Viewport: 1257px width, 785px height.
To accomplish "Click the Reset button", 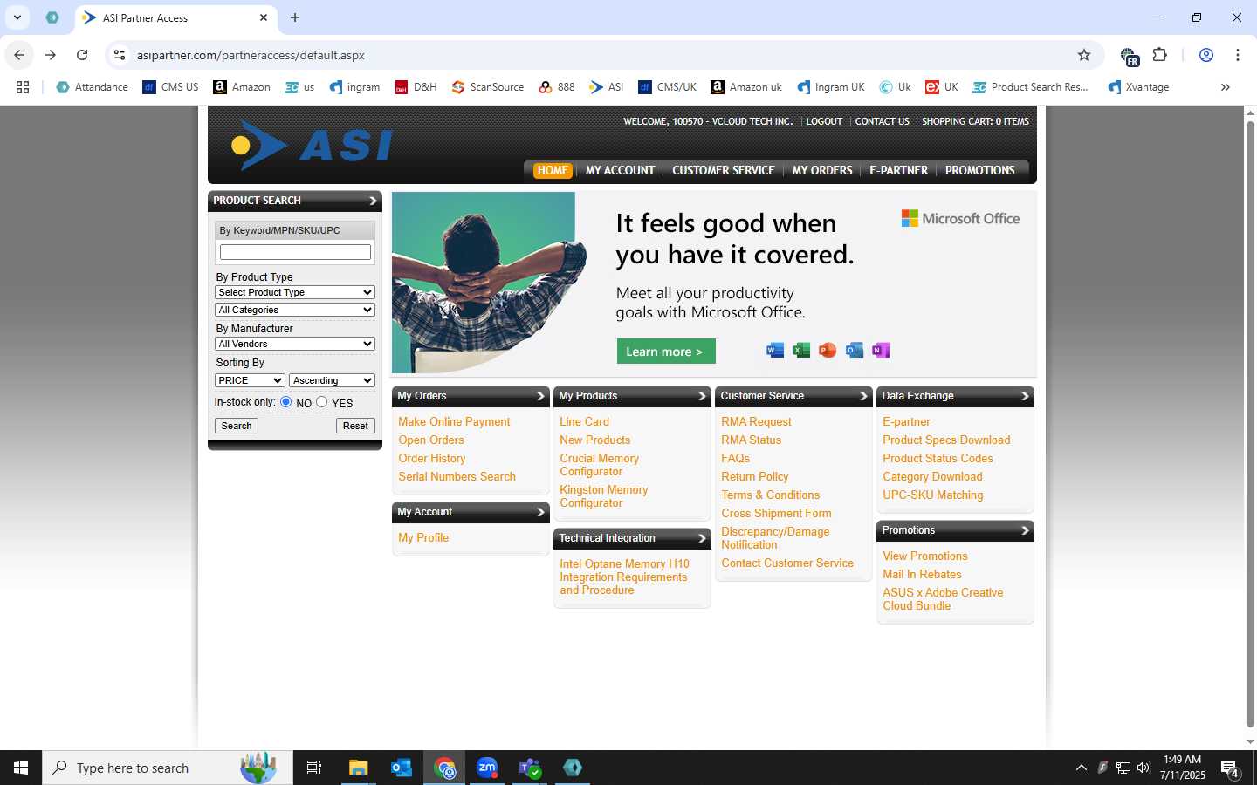I will point(355,426).
